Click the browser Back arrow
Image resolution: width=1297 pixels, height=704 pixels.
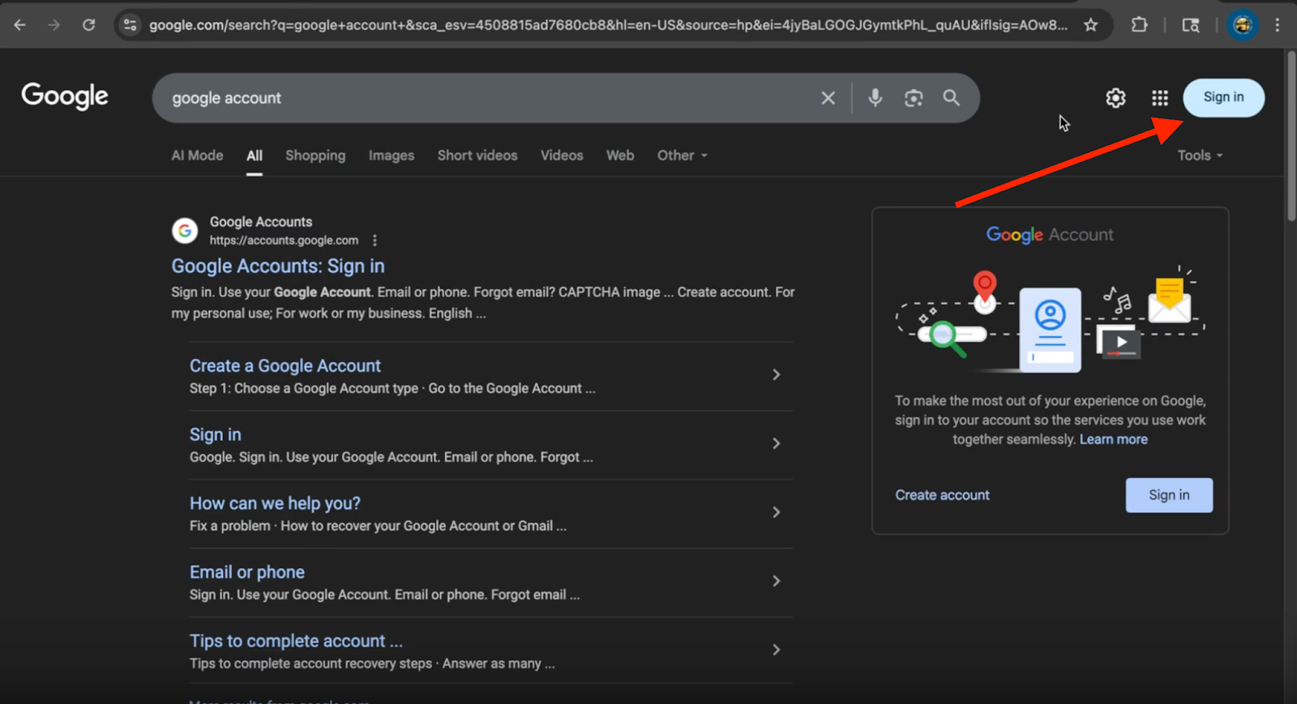click(x=19, y=25)
